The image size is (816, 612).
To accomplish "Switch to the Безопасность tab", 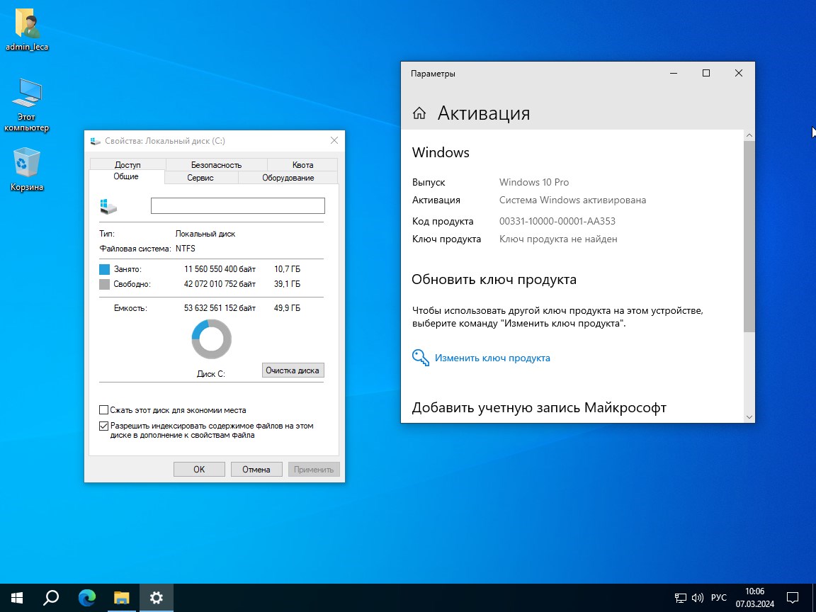I will 216,165.
